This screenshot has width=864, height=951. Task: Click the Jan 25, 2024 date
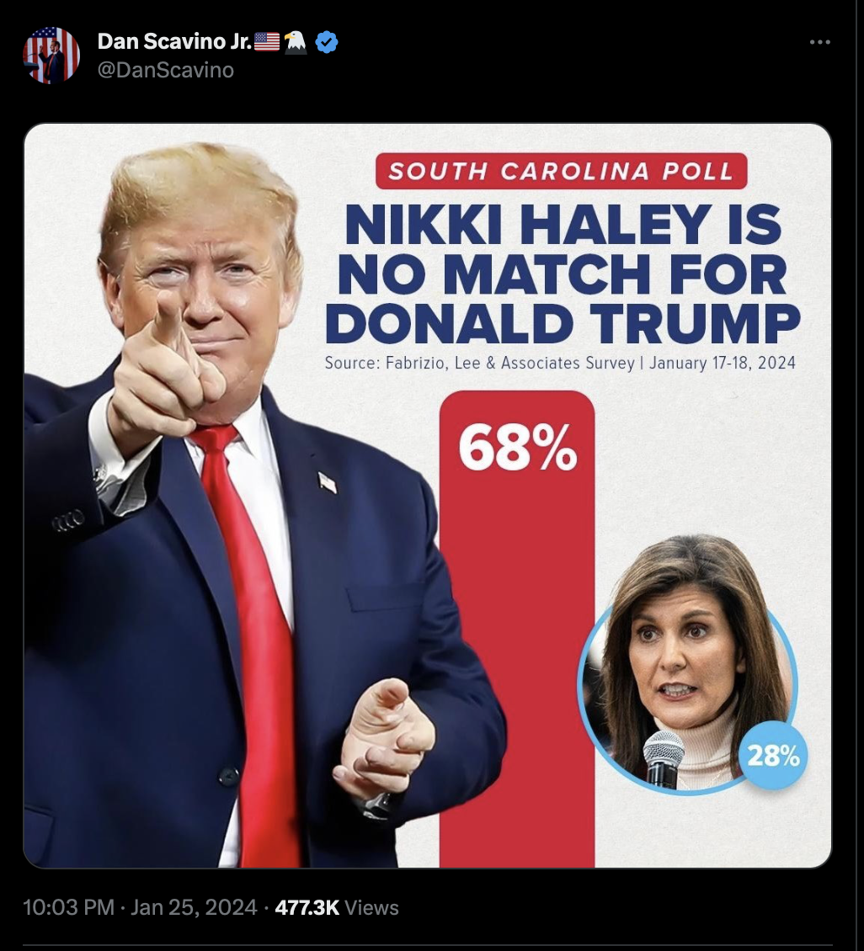tap(194, 907)
